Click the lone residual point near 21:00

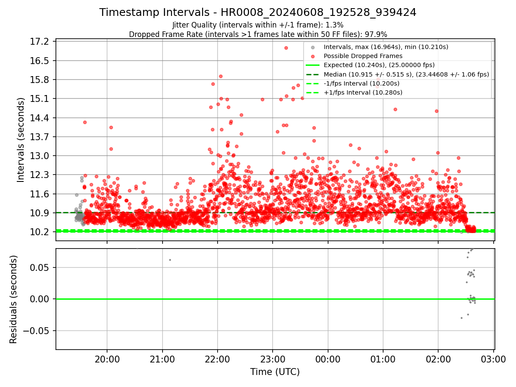tap(170, 260)
